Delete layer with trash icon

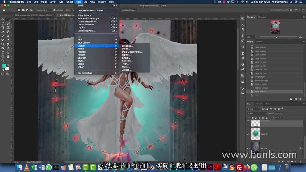click(x=301, y=161)
